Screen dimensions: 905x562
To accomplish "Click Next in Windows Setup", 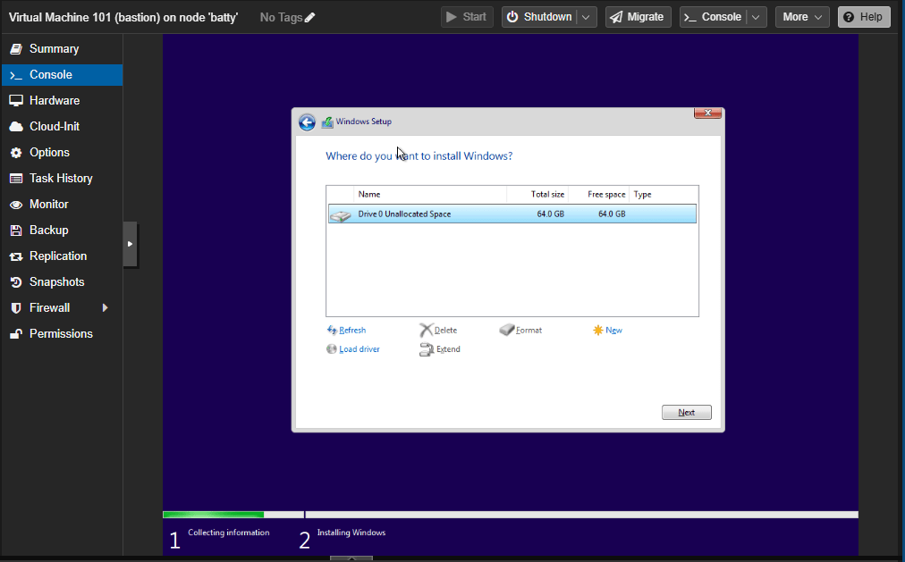I will [x=686, y=412].
